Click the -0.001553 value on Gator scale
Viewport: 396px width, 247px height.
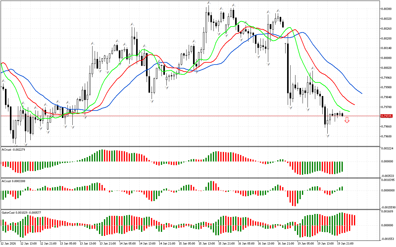[x=387, y=239]
